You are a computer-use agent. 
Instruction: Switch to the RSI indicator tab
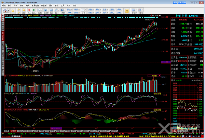[x=25, y=131]
